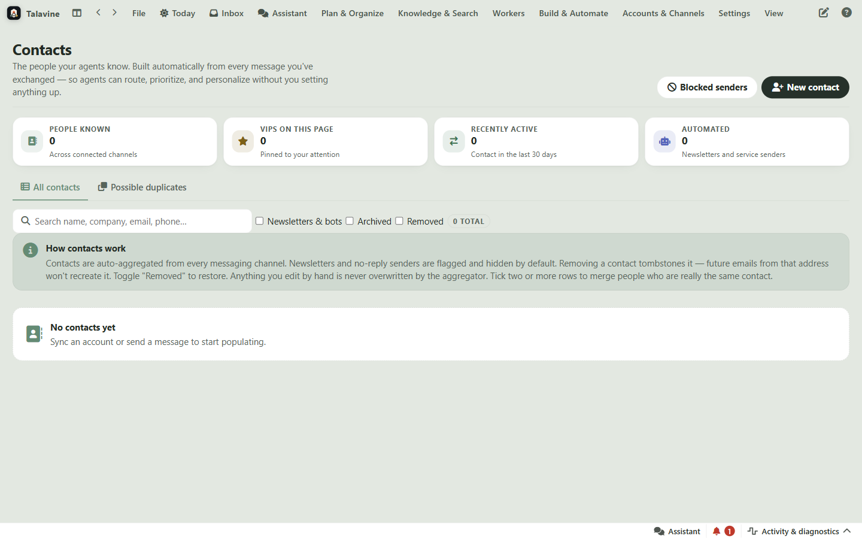Open the help question mark icon
This screenshot has width=862, height=539.
846,13
